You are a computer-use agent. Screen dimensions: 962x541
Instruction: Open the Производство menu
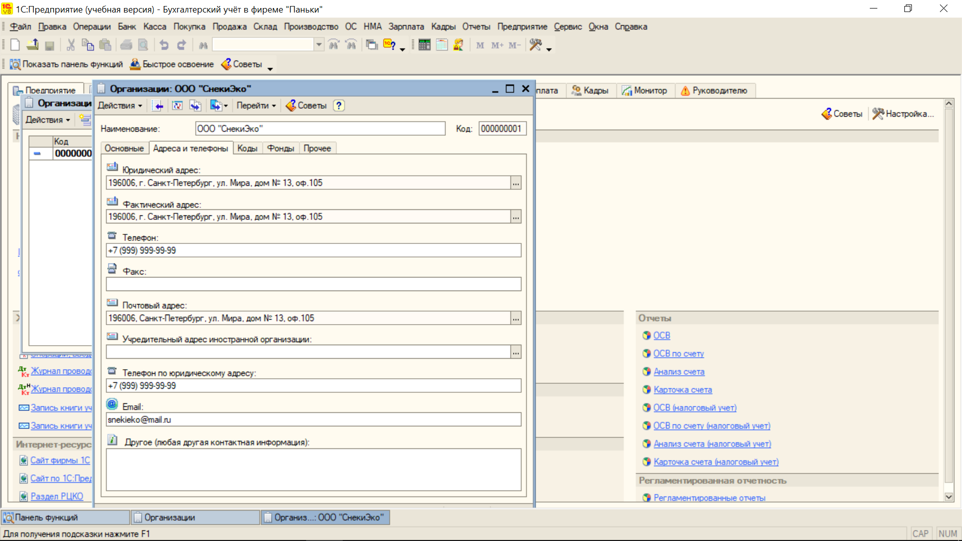pyautogui.click(x=311, y=27)
